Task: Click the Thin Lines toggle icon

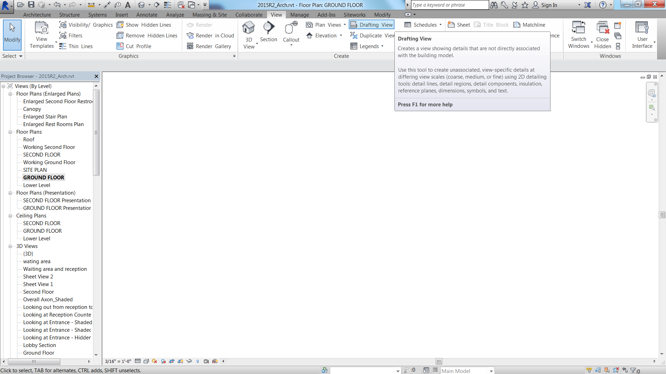Action: [63, 46]
